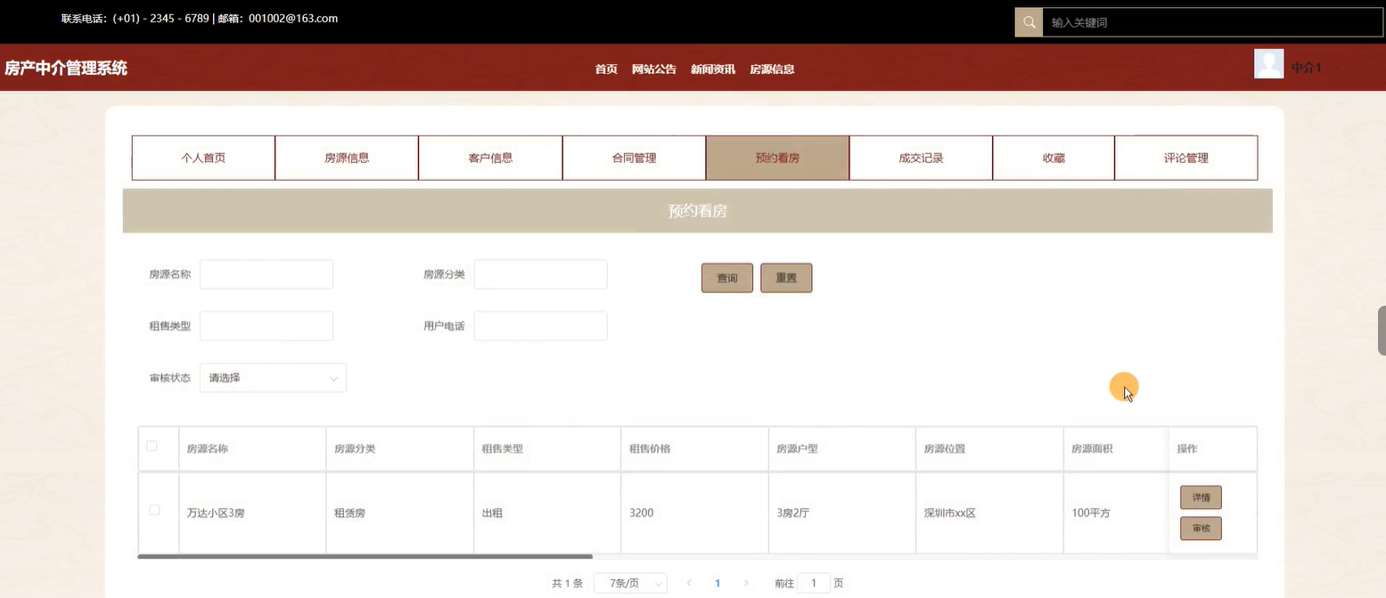Open the 房源信息 top nav item
The height and width of the screenshot is (598, 1386).
pos(772,70)
